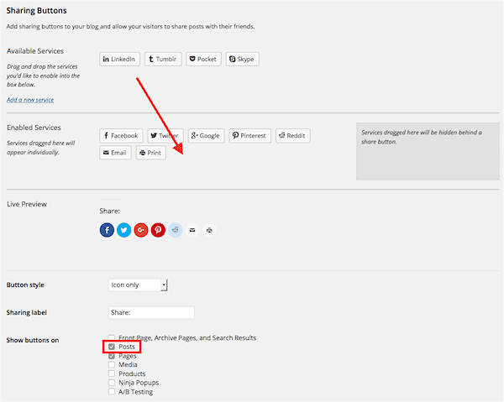Viewport: 504px width, 402px height.
Task: Click the email envelope icon in Live Preview
Action: [192, 230]
